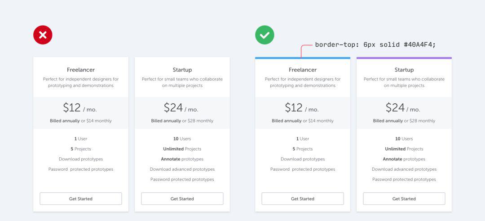Screen dimensions: 485x221
Task: Click Freelancer heading under the red X
Action: point(81,70)
